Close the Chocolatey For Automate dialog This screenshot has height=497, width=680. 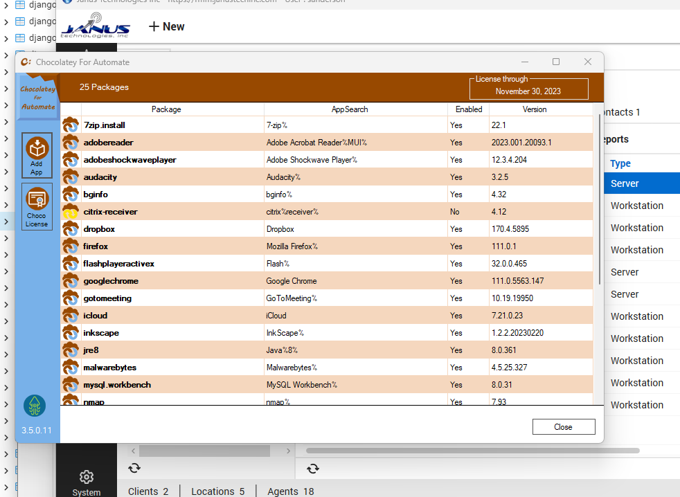(564, 426)
